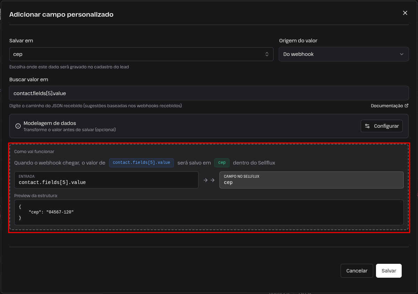Image resolution: width=418 pixels, height=294 pixels.
Task: Click the Modelagem de dados title text
Action: coord(50,123)
